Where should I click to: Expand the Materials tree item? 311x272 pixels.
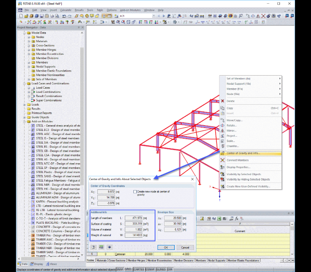pyautogui.click(x=29, y=41)
